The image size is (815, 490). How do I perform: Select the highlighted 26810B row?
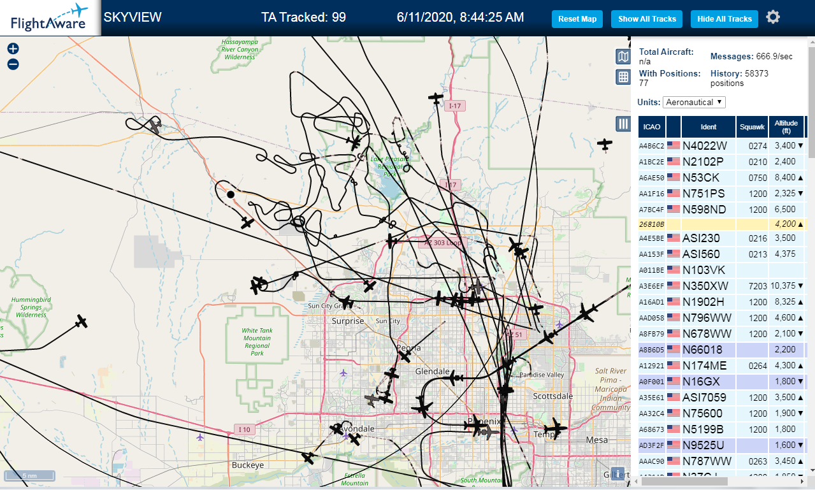click(x=723, y=224)
